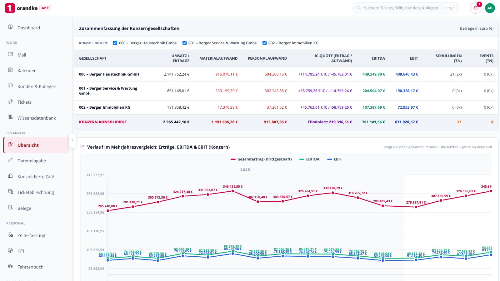
Task: Select Ticketabrechnung in the sidebar
Action: (x=36, y=192)
